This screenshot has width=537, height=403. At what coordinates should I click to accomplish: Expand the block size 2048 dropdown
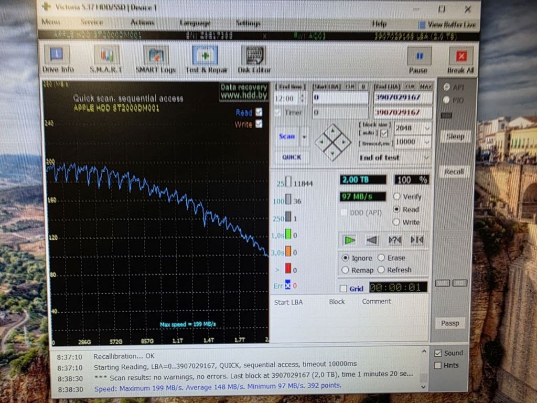(x=413, y=128)
